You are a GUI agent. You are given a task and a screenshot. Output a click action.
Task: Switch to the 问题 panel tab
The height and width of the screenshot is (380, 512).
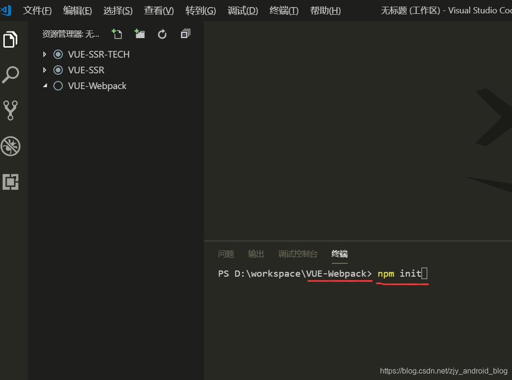[226, 254]
